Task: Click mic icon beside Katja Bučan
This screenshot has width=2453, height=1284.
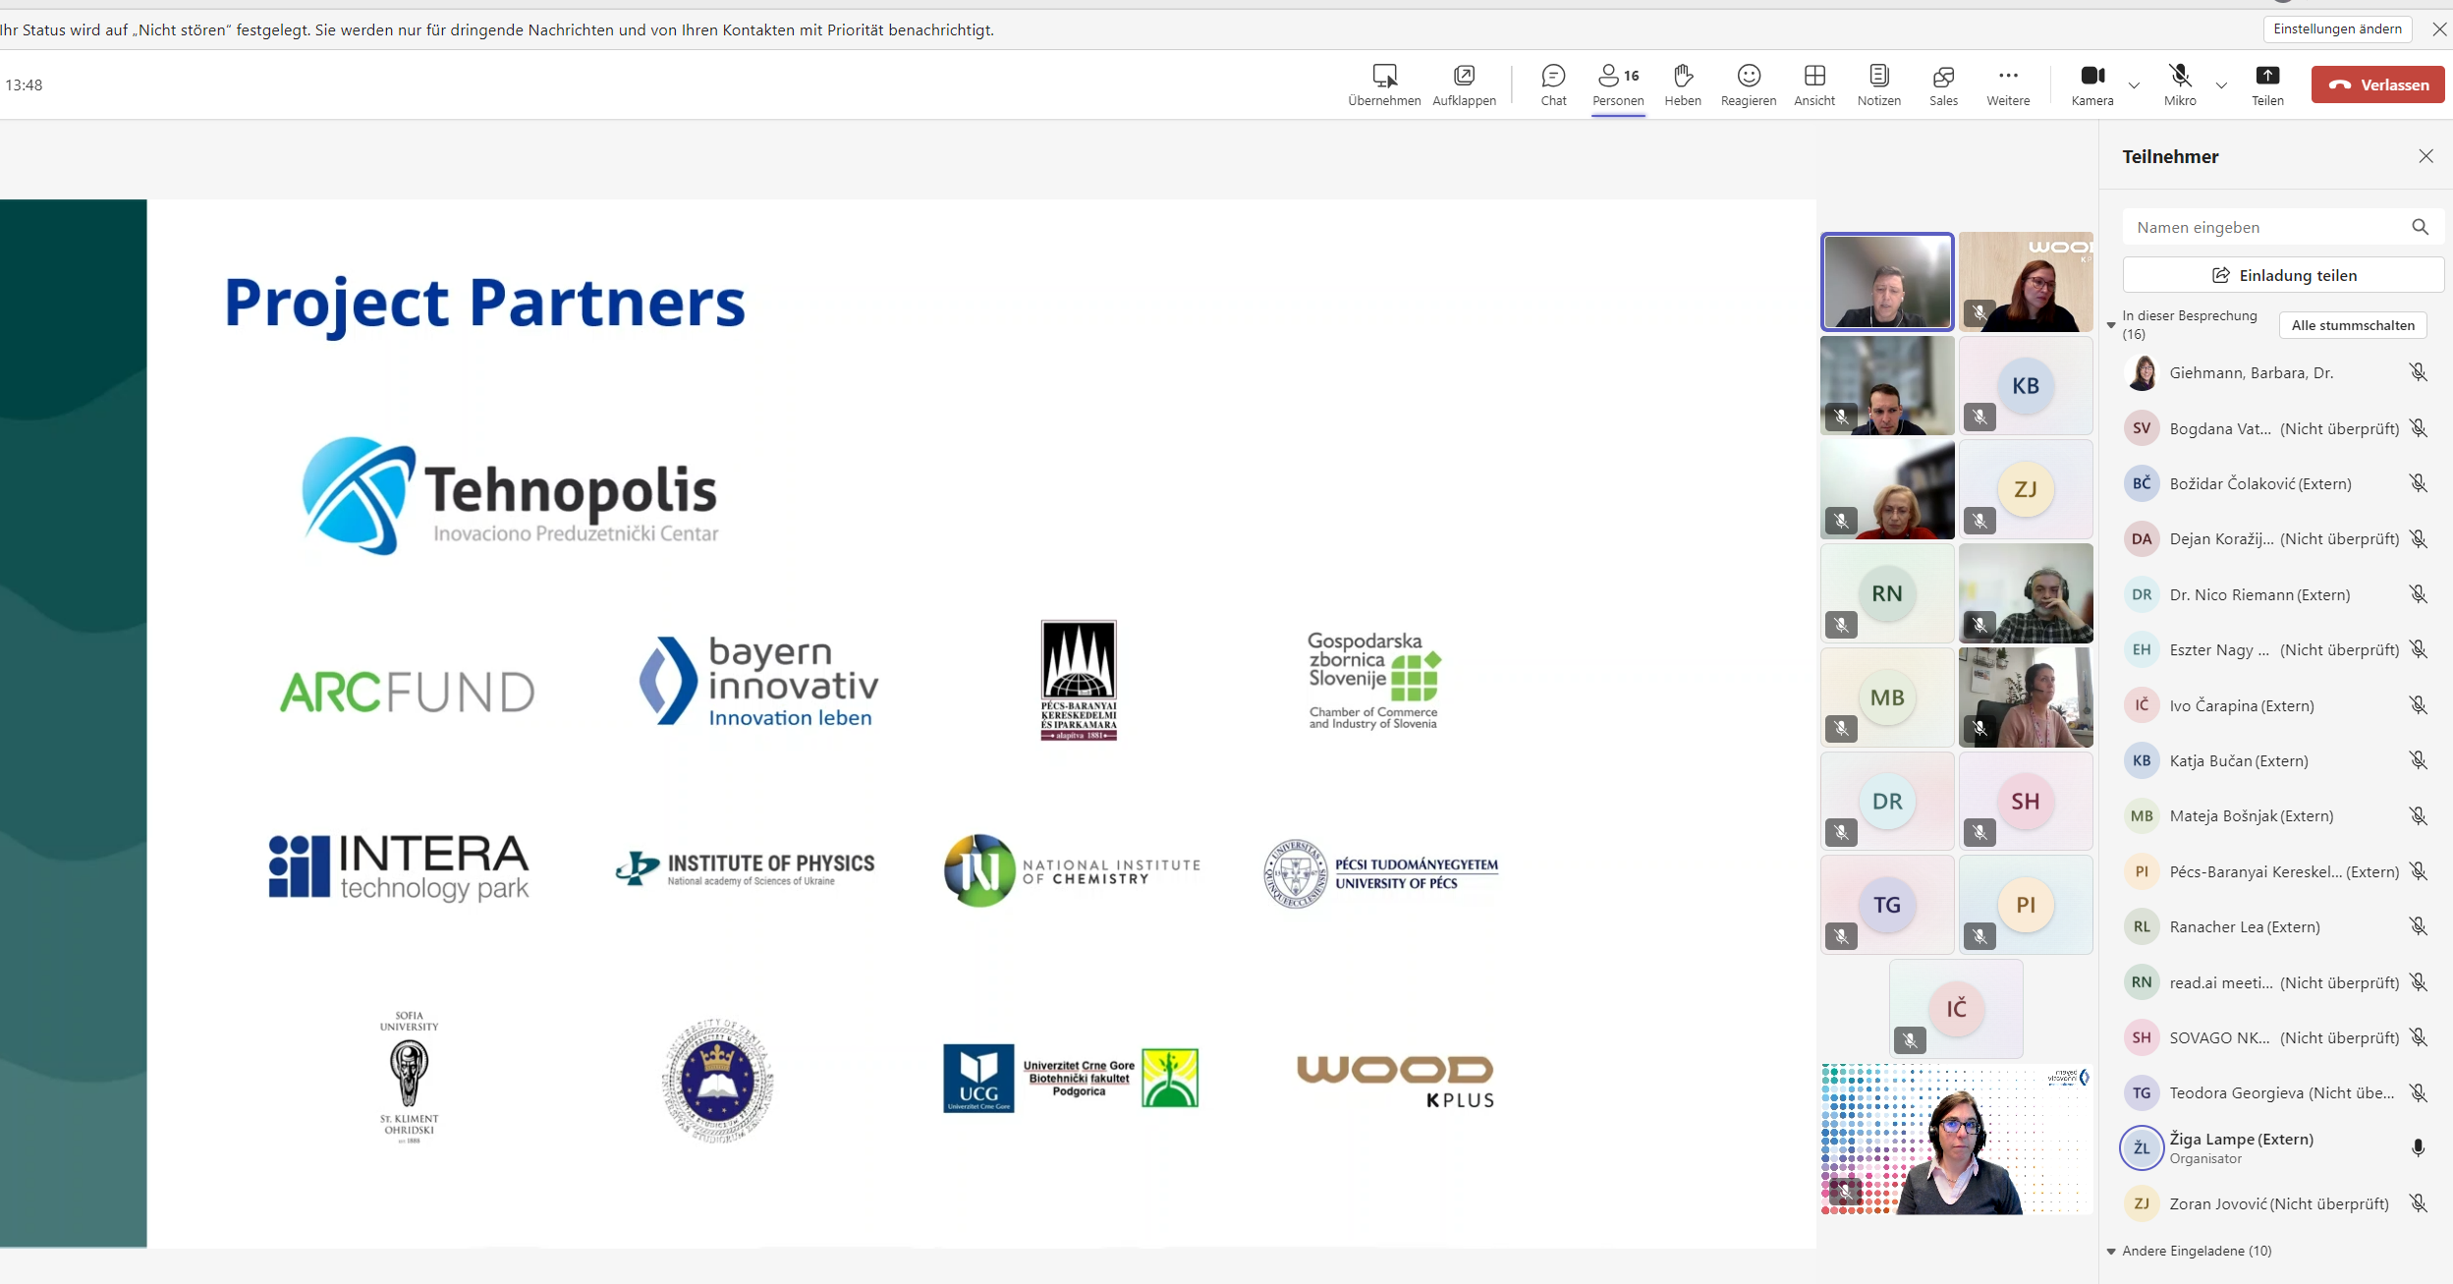Action: tap(2418, 760)
